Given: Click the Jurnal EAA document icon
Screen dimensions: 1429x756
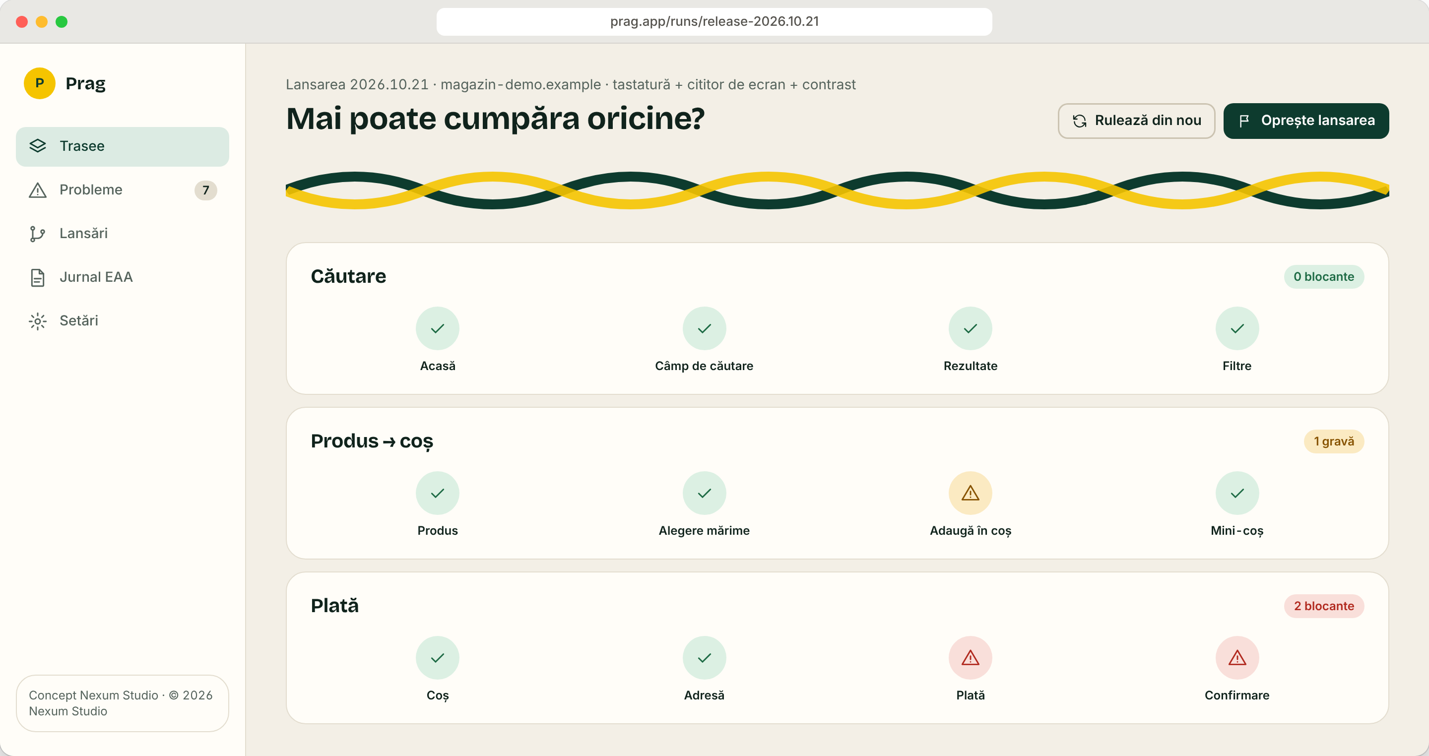Looking at the screenshot, I should point(37,277).
